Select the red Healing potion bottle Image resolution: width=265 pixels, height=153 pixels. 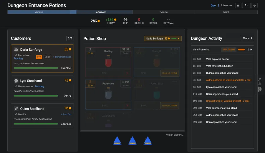[x=108, y=61]
